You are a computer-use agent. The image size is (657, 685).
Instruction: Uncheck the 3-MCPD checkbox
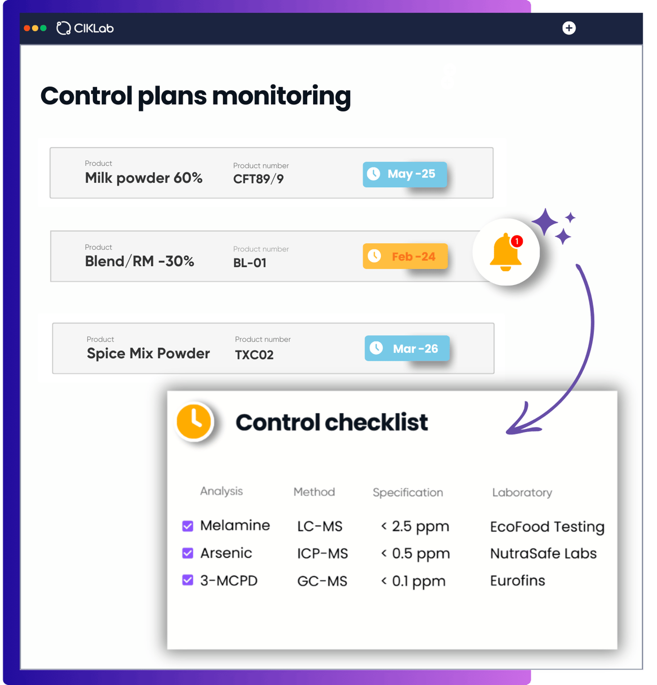tap(188, 580)
